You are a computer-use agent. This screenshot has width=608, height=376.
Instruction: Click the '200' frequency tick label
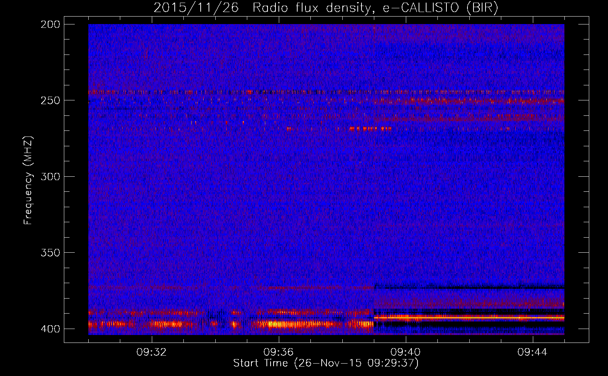tap(50, 24)
